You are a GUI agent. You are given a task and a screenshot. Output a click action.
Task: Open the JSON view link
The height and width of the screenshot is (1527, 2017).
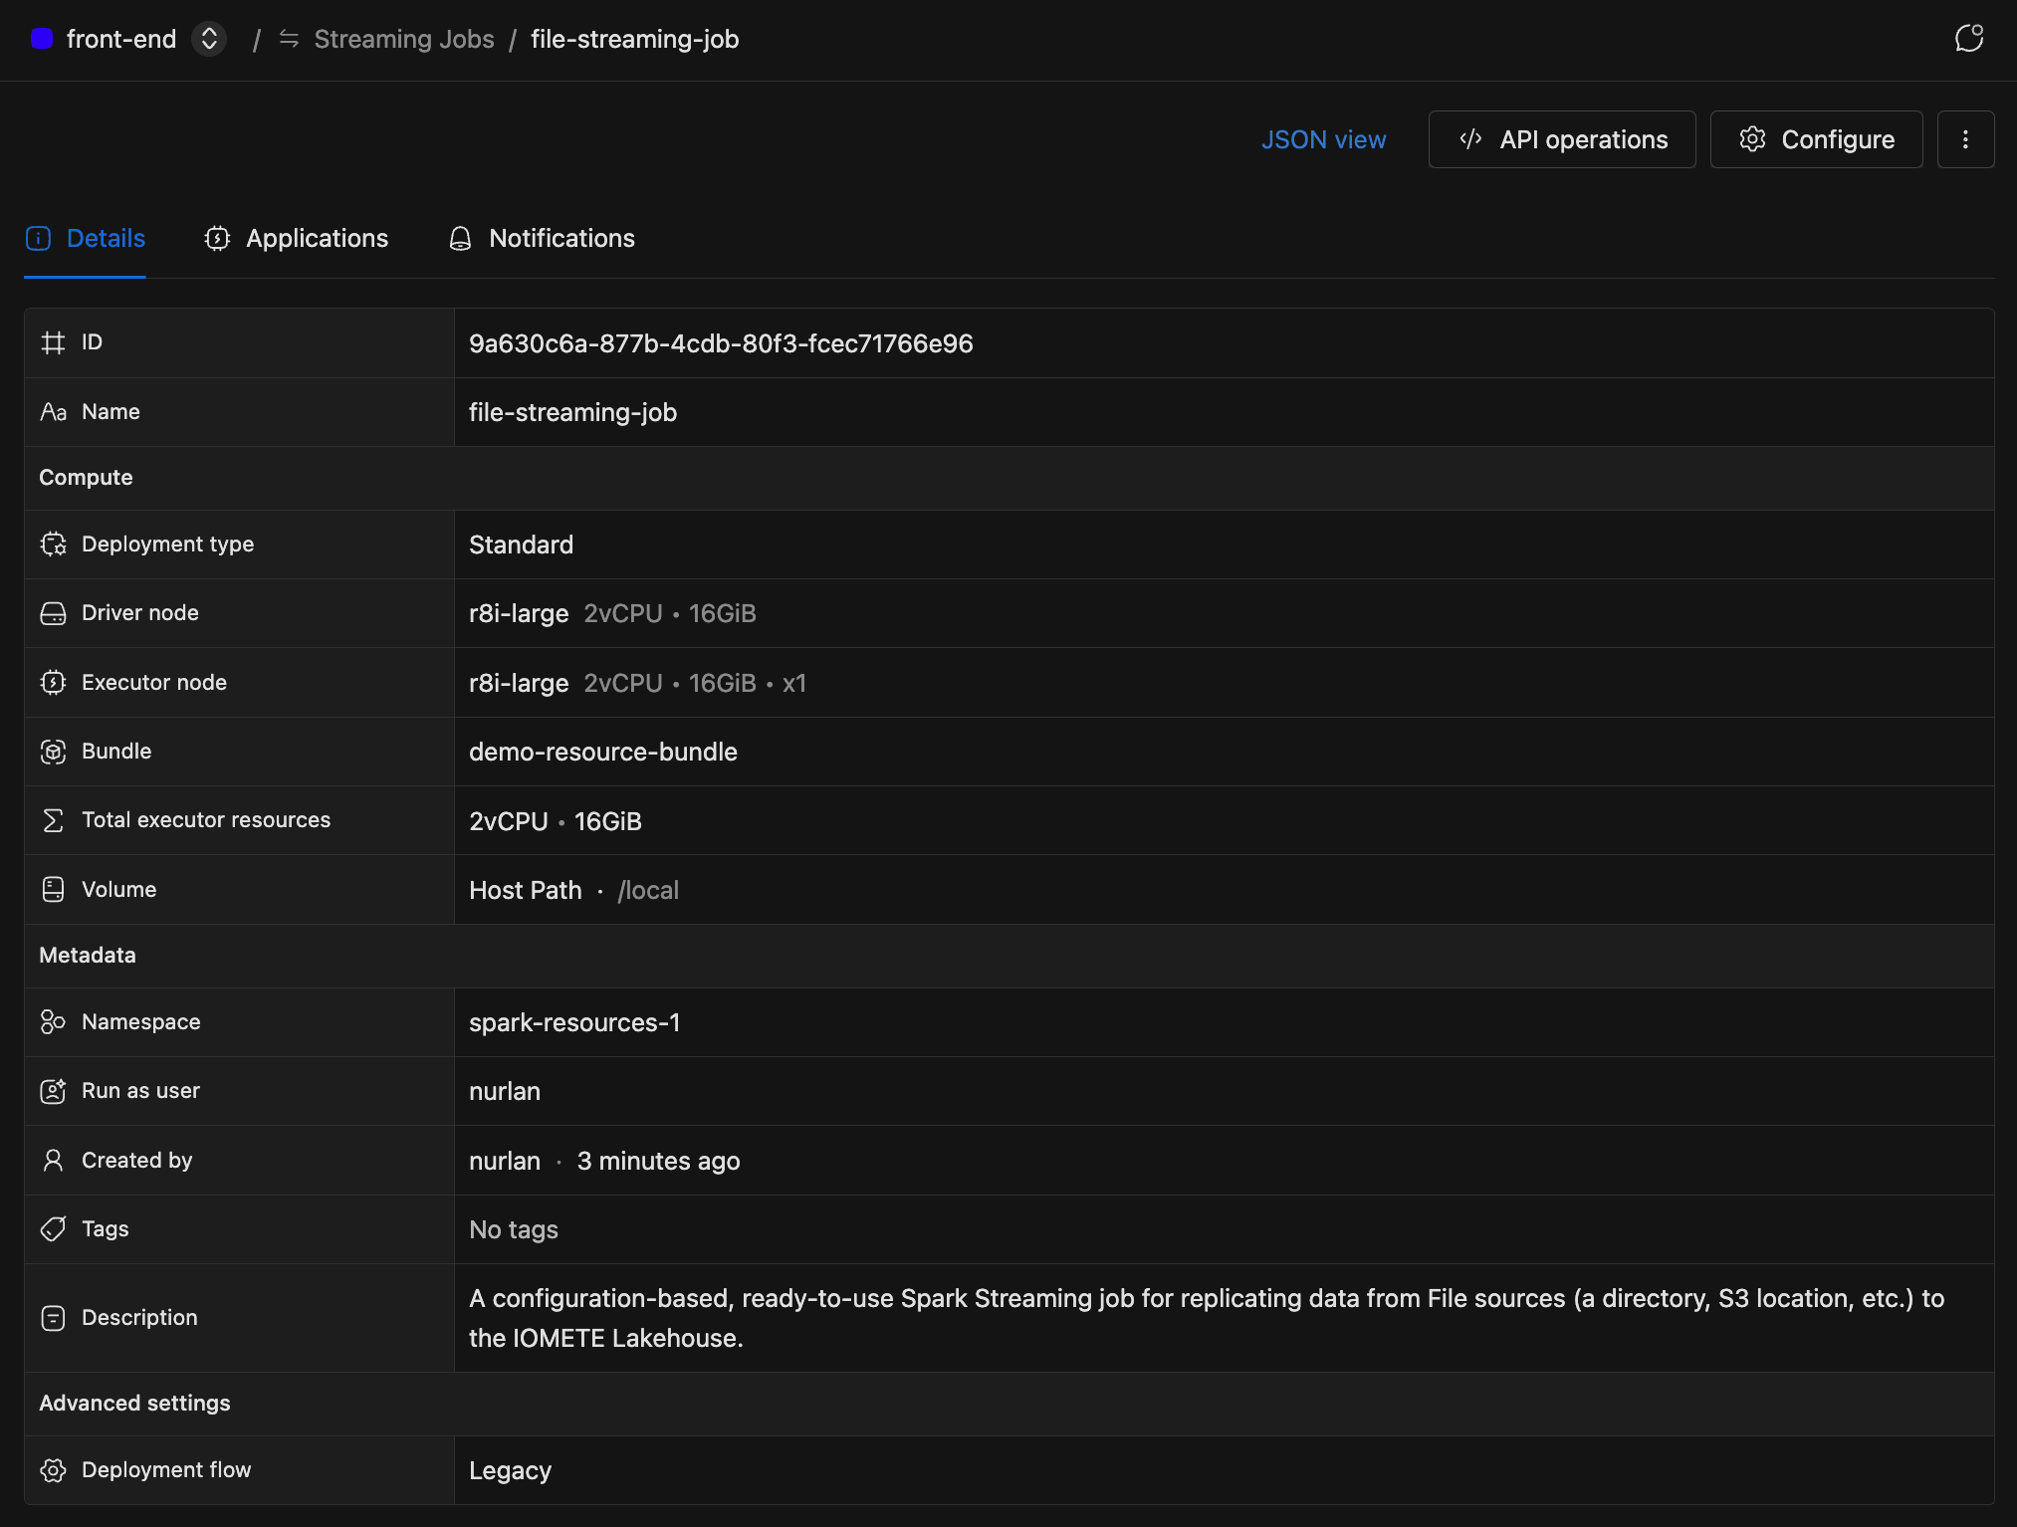1323,139
